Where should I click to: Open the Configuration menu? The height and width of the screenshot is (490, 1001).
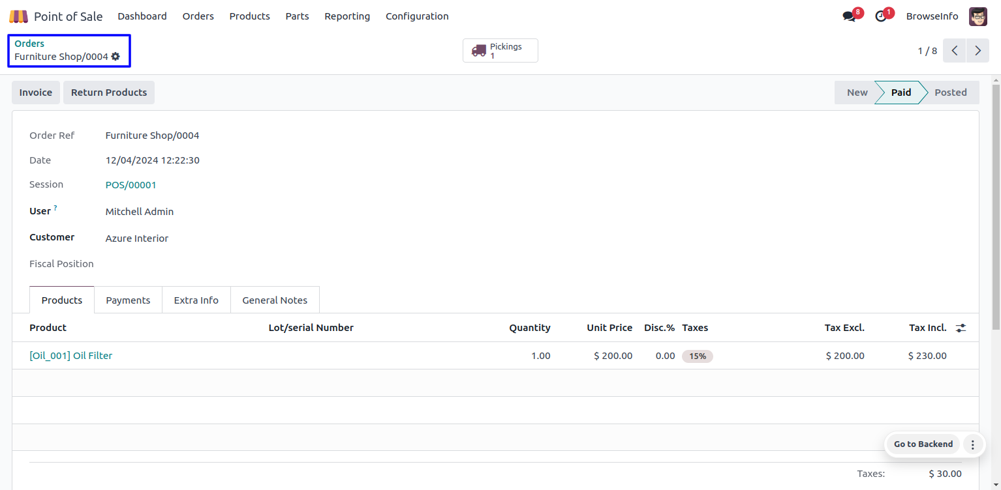point(417,16)
